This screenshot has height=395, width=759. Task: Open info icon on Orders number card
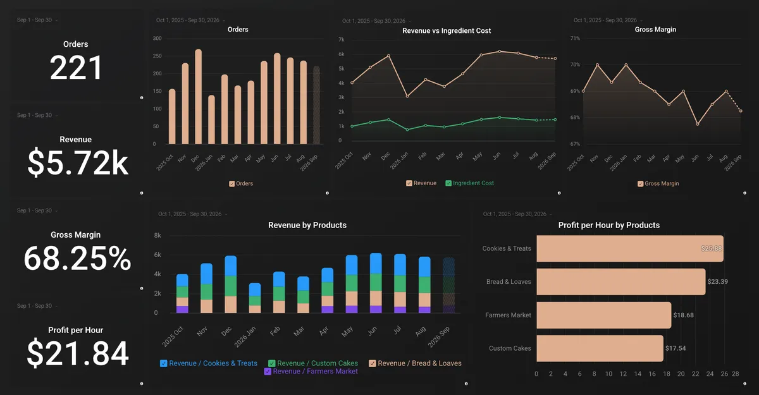click(x=141, y=97)
